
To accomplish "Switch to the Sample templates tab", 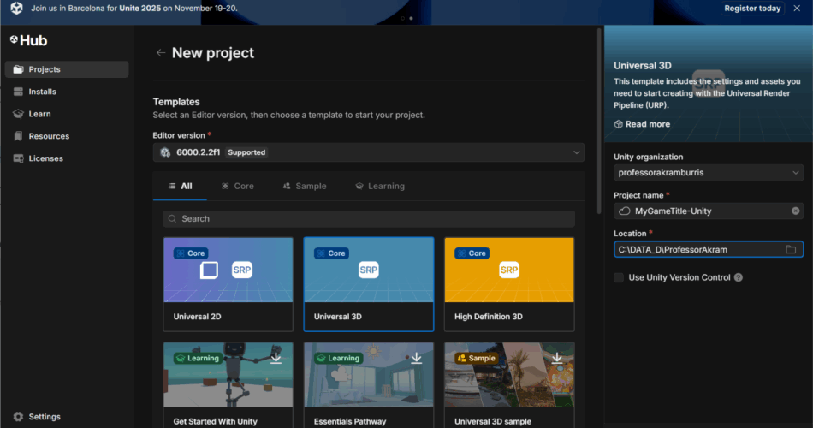I will coord(305,187).
